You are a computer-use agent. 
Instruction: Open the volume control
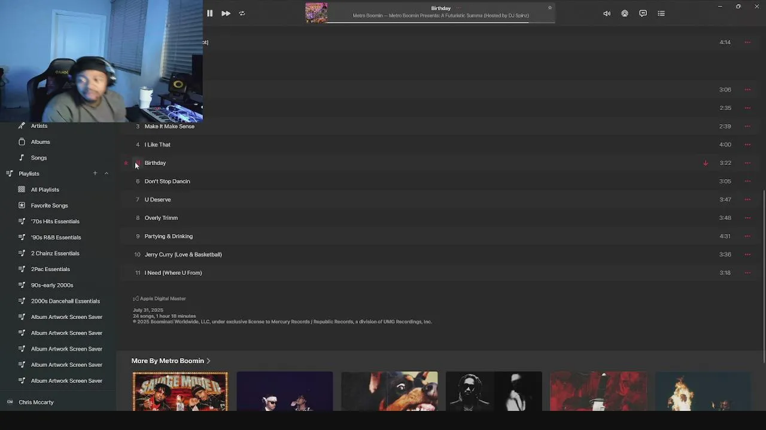point(607,13)
